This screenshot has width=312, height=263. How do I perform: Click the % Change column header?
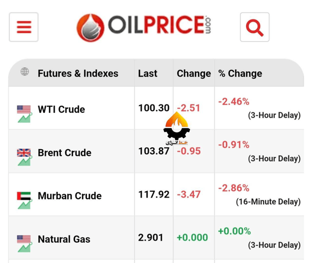point(240,74)
